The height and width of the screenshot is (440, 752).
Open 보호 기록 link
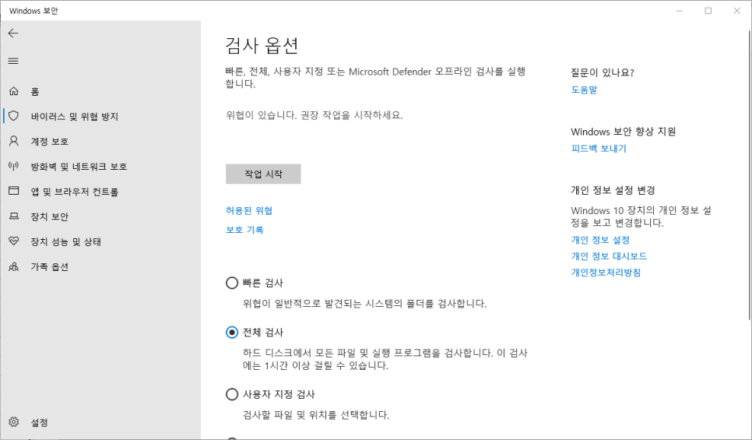pyautogui.click(x=244, y=230)
